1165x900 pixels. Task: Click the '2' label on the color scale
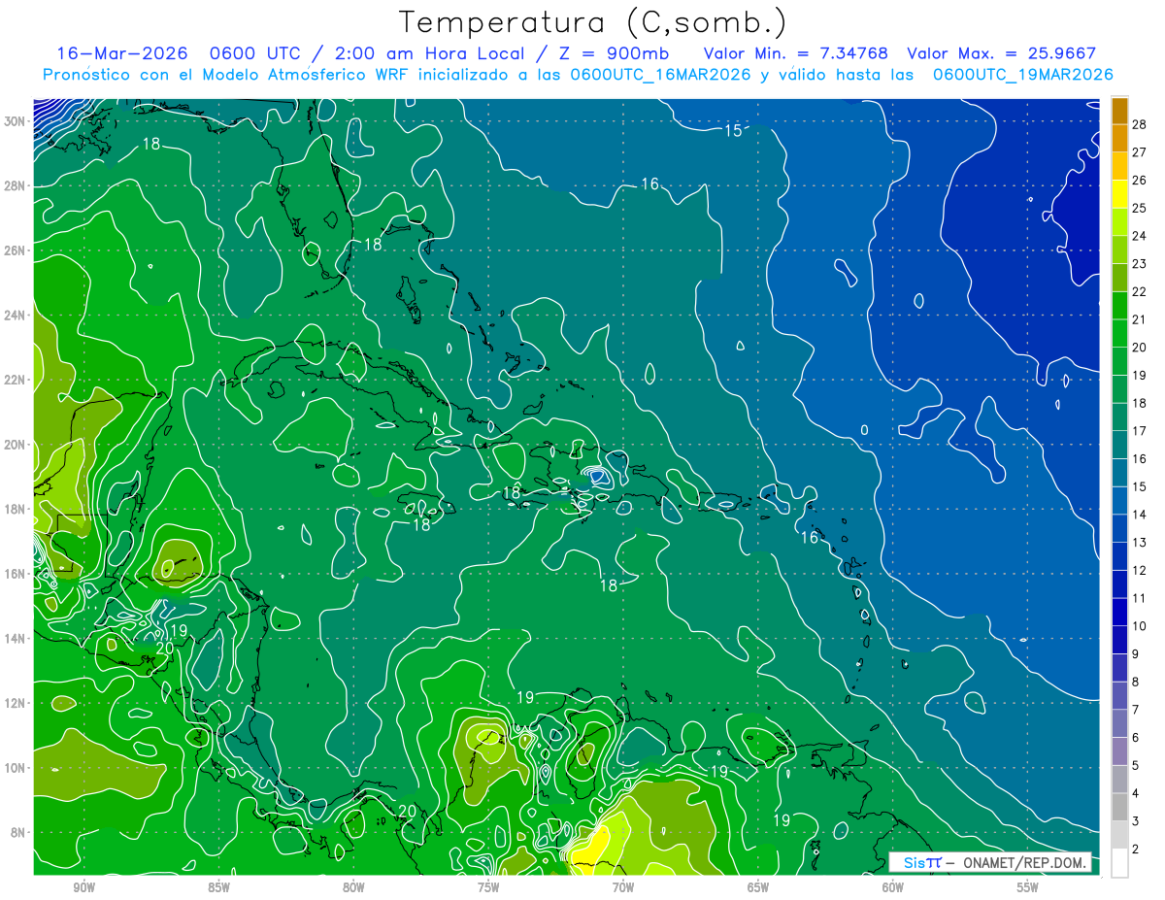point(1136,850)
